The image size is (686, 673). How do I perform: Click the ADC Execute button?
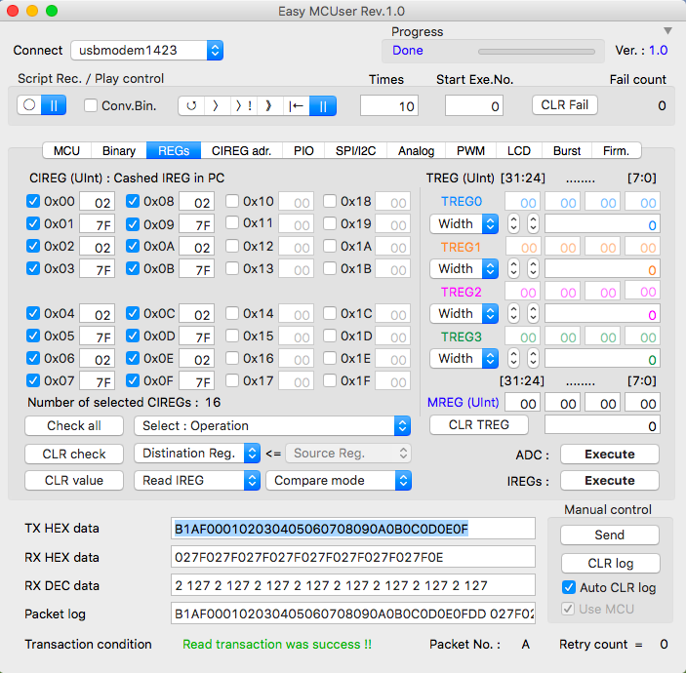610,454
